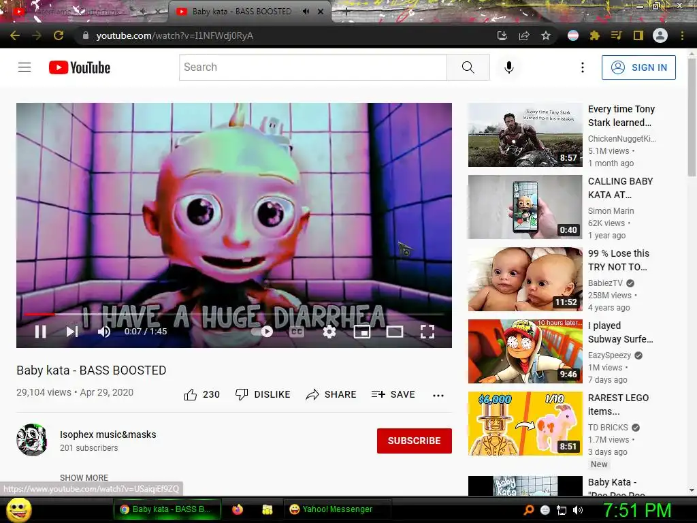Skip to the next video
This screenshot has width=697, height=523.
click(x=72, y=332)
